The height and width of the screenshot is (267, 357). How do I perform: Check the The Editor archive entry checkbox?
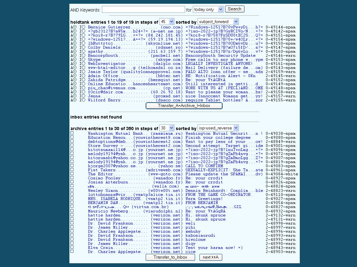[x=72, y=174]
